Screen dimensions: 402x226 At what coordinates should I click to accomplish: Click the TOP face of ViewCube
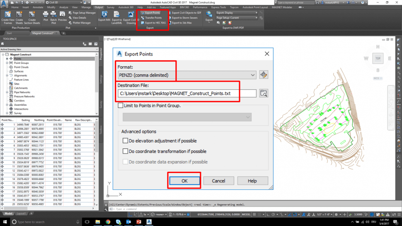(x=378, y=58)
